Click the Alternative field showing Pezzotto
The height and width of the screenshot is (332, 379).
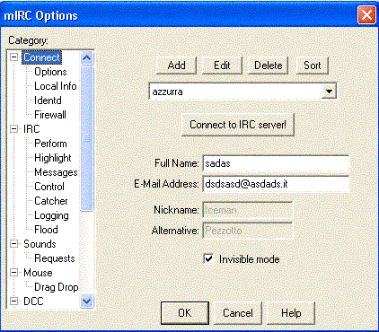tap(248, 231)
